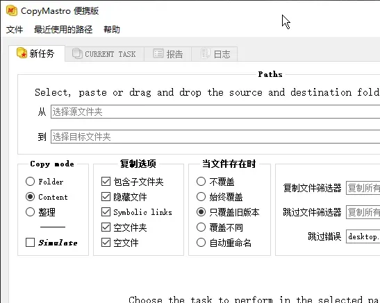The height and width of the screenshot is (303, 380).
Task: Toggle 隐藏文件 checkbox
Action: 124,197
